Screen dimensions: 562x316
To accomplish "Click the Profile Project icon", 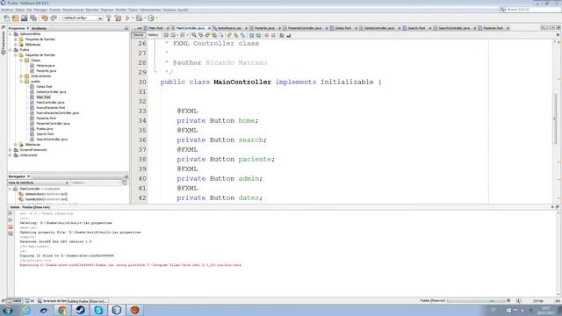I will (151, 18).
